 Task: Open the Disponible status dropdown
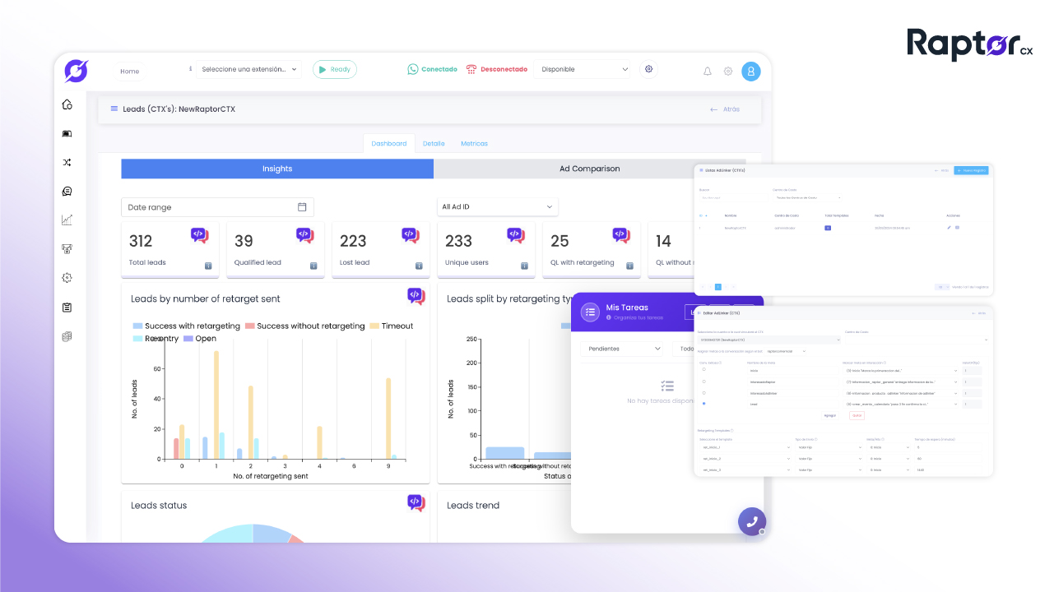pos(584,69)
